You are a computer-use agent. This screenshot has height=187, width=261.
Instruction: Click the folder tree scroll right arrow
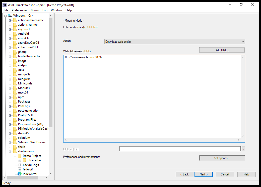pyautogui.click(x=46, y=178)
